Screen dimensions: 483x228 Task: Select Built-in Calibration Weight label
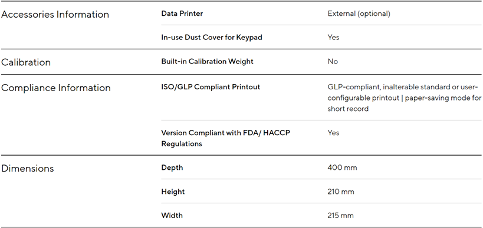click(x=208, y=61)
